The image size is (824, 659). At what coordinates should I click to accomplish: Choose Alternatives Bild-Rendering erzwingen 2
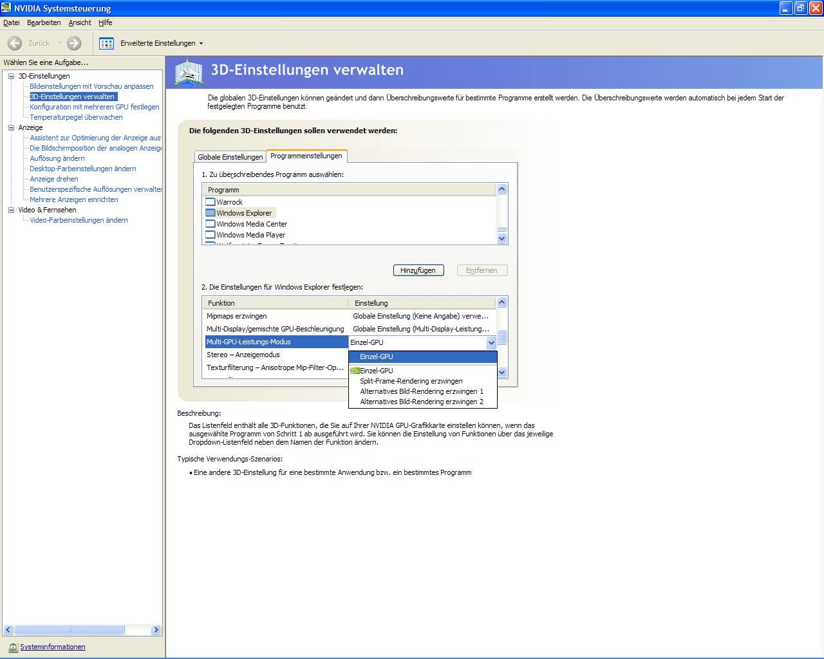[422, 402]
